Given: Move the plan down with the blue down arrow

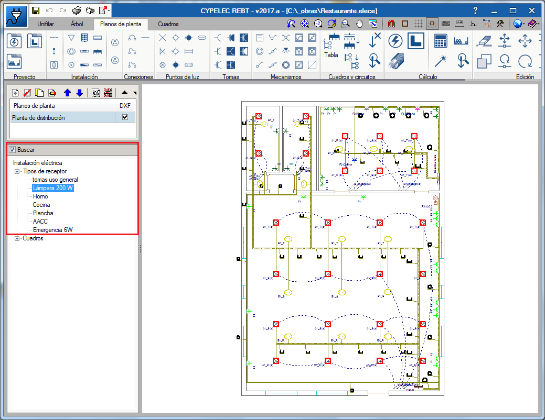Looking at the screenshot, I should [80, 93].
